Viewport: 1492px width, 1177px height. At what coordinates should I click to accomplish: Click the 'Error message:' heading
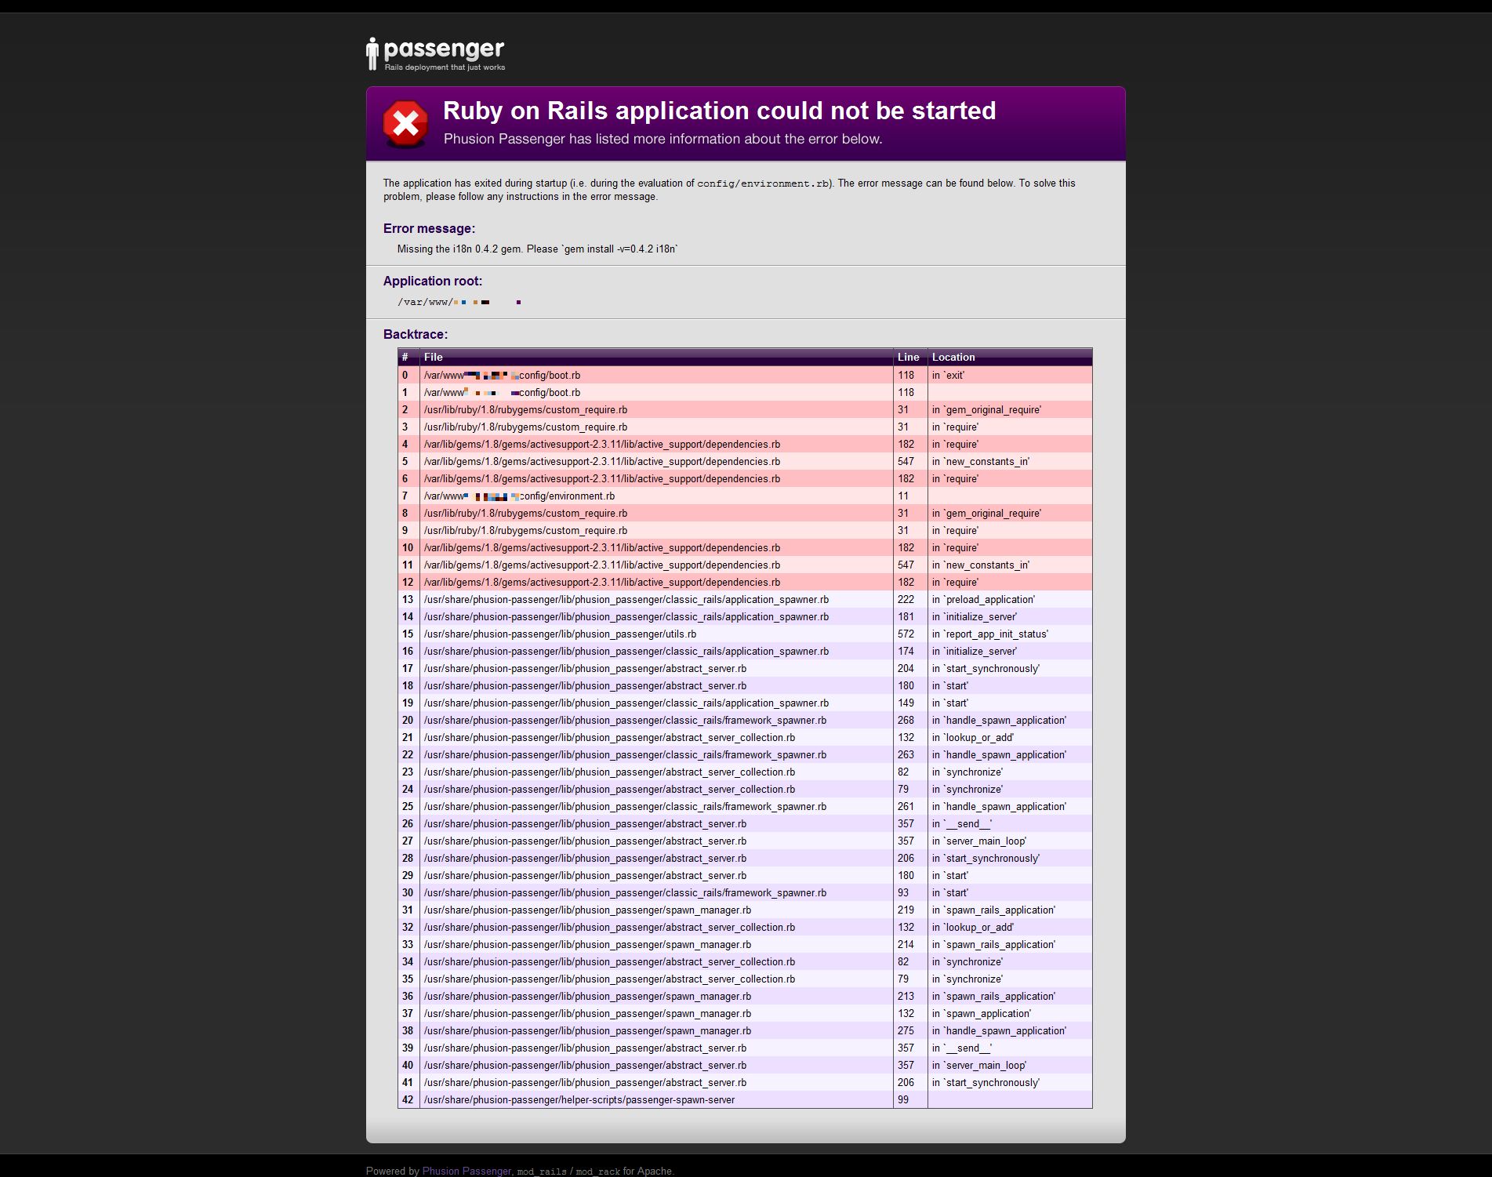pos(429,228)
